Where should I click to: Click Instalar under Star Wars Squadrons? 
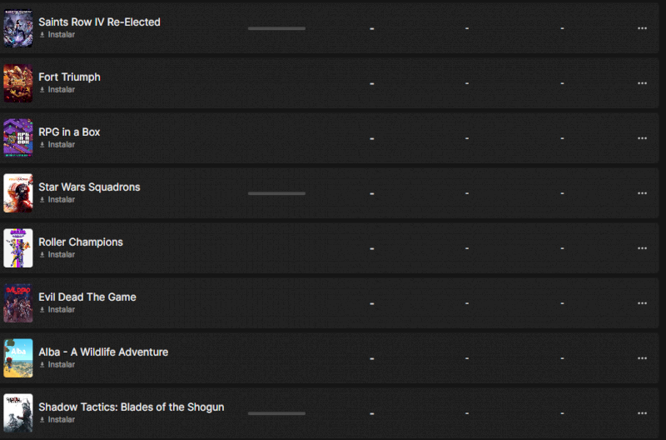(57, 199)
